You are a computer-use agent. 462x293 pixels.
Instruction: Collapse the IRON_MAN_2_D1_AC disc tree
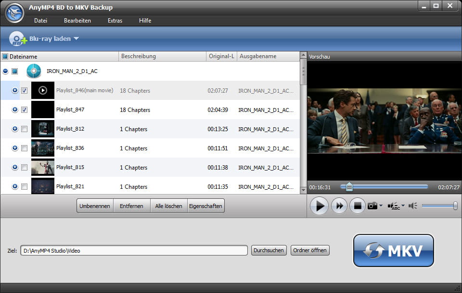(x=5, y=71)
